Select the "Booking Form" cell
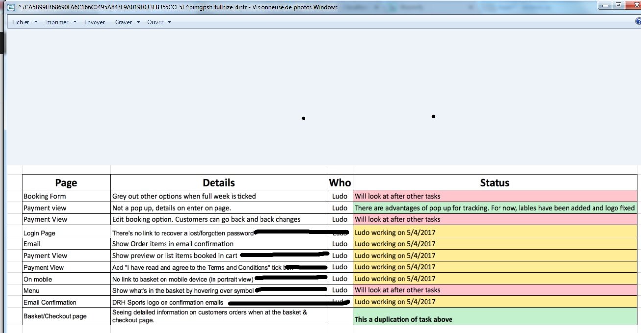The height and width of the screenshot is (333, 641). 66,196
